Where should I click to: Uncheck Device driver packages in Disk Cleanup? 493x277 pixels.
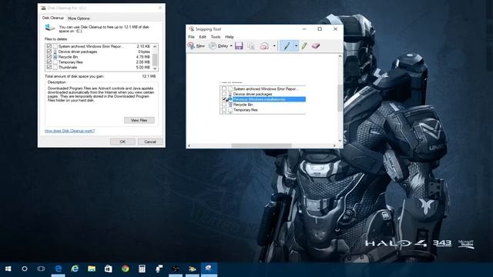coord(49,52)
